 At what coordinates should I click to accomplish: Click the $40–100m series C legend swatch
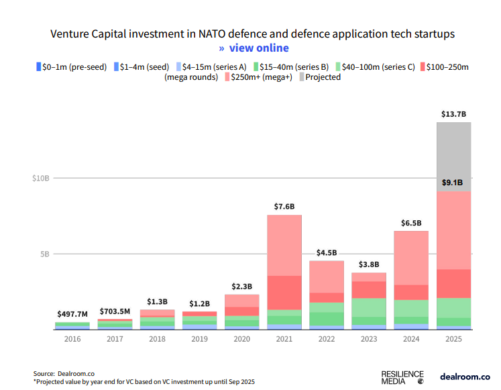pos(339,66)
